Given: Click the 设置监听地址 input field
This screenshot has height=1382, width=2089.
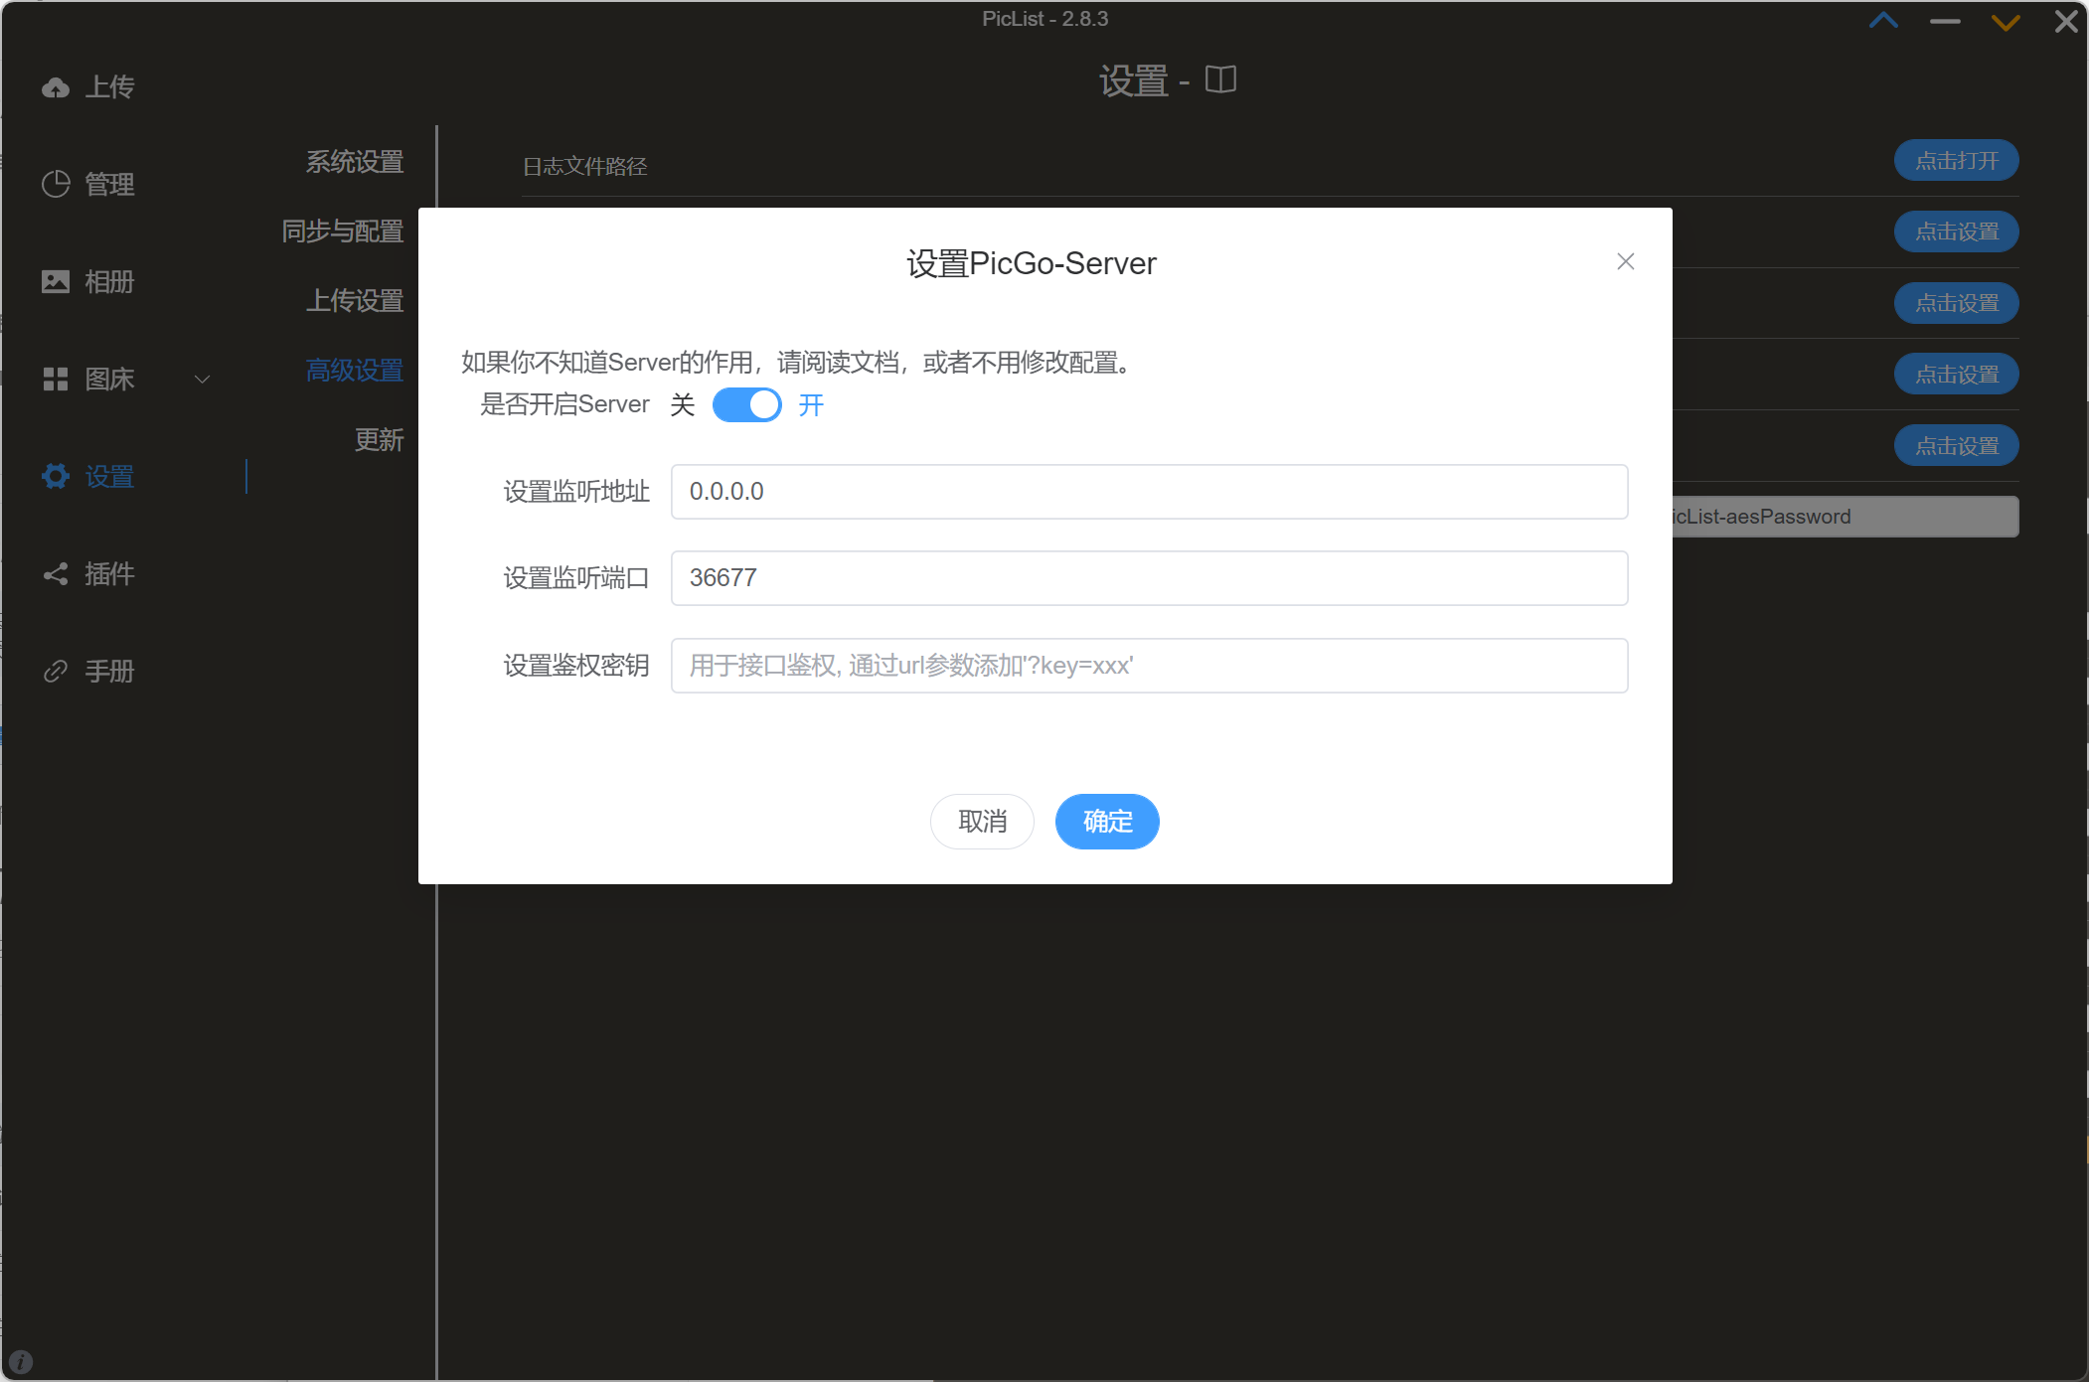Looking at the screenshot, I should pyautogui.click(x=1149, y=492).
